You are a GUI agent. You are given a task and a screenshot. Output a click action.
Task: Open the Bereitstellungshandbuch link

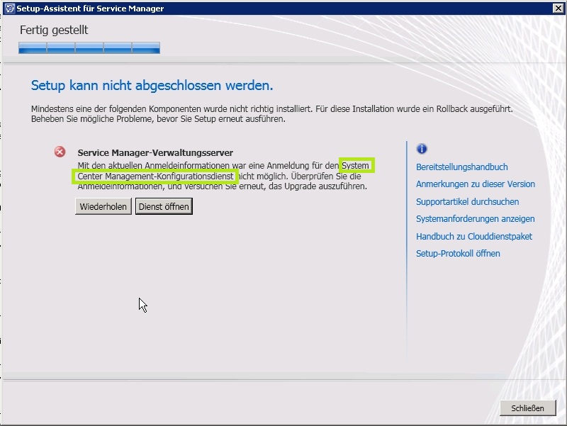pyautogui.click(x=461, y=167)
